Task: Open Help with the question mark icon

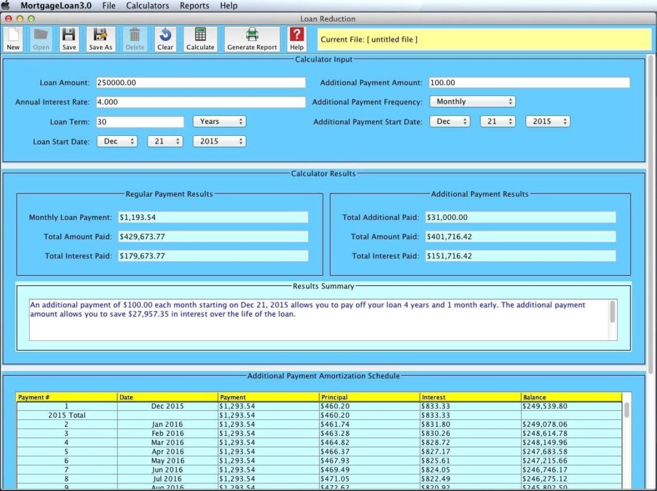Action: 296,39
